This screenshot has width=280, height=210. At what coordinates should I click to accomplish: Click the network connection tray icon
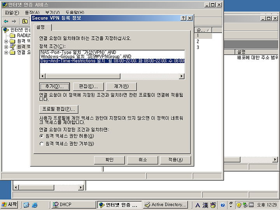point(245,205)
